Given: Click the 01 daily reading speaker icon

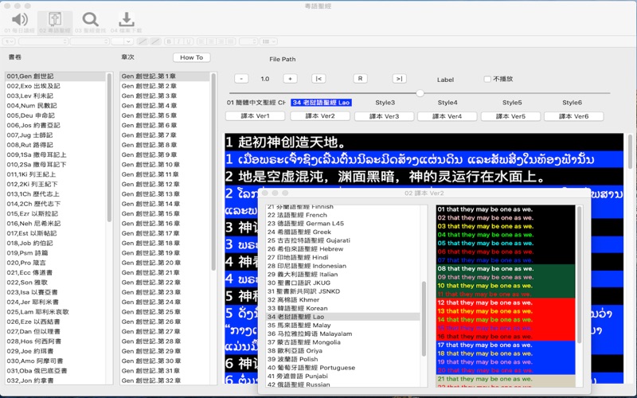Looking at the screenshot, I should (20, 20).
